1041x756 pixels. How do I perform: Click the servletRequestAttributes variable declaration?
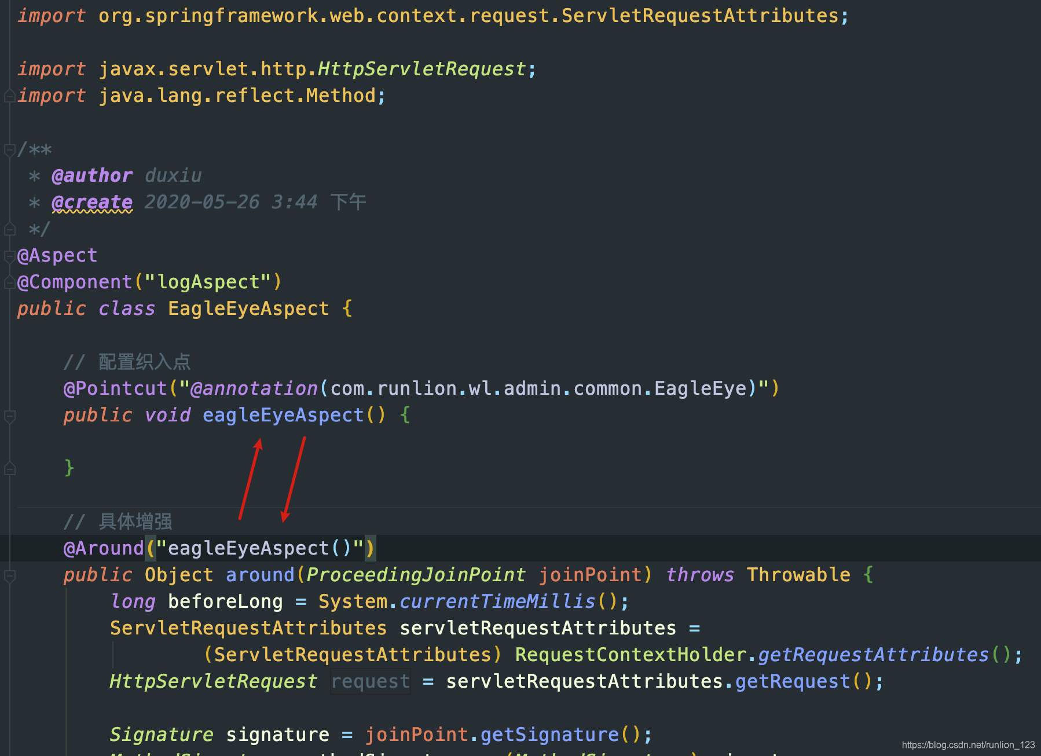click(x=538, y=628)
